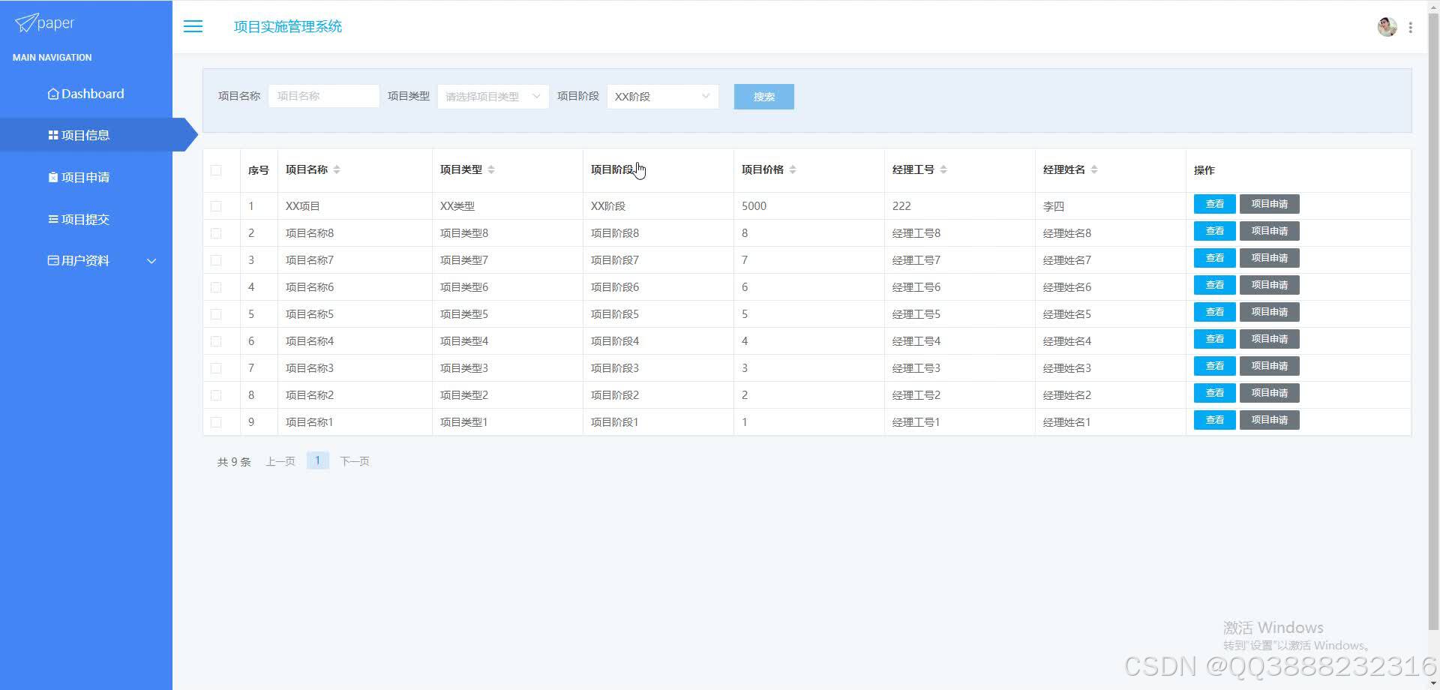Viewport: 1440px width, 690px height.
Task: Click 查看 for 项目名称1
Action: (x=1214, y=420)
